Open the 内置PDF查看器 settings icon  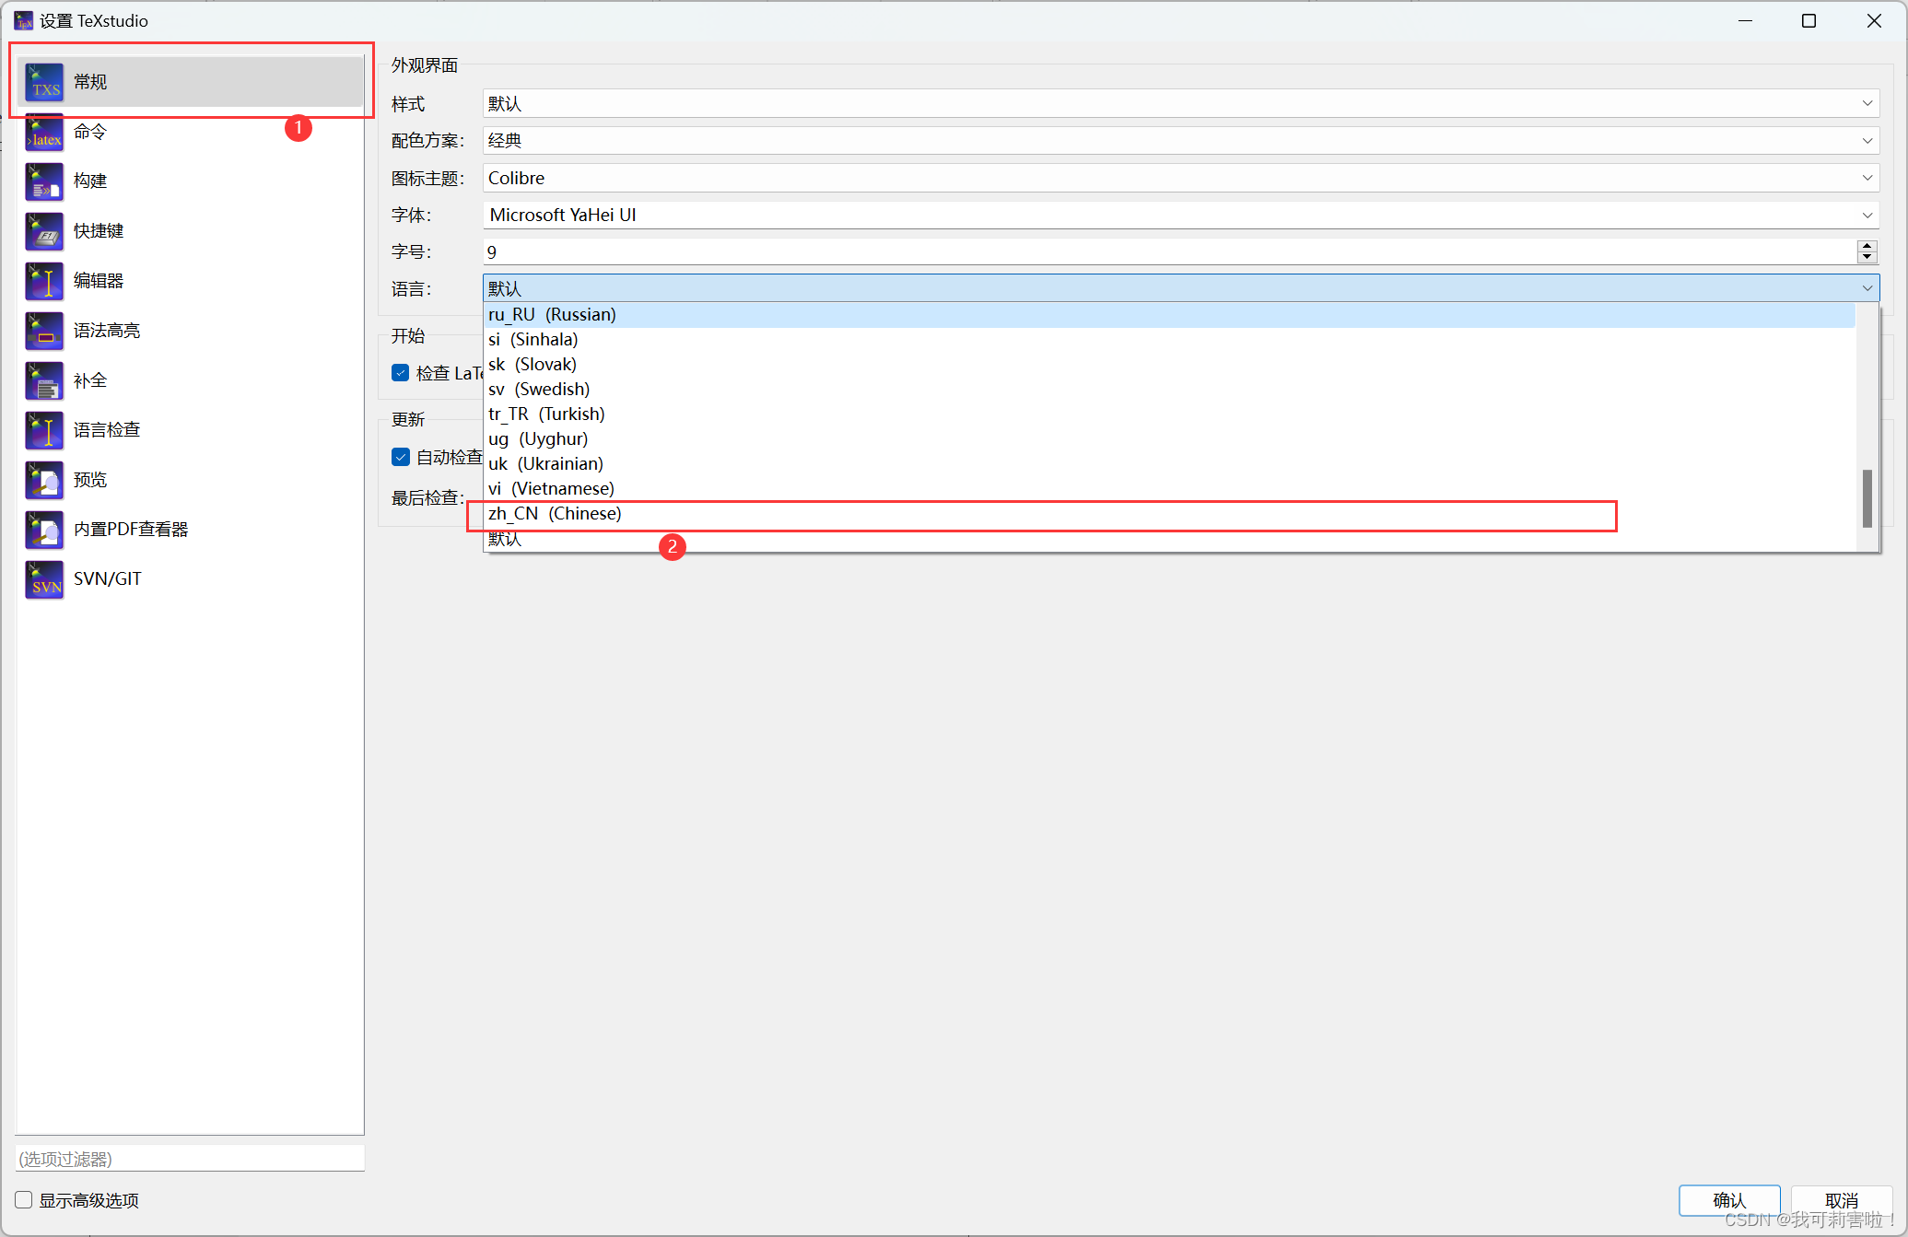click(44, 530)
